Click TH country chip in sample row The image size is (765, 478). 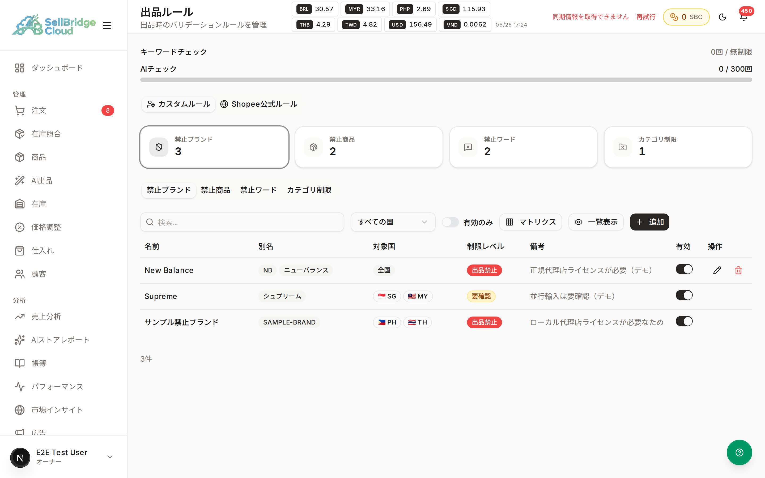click(x=417, y=322)
